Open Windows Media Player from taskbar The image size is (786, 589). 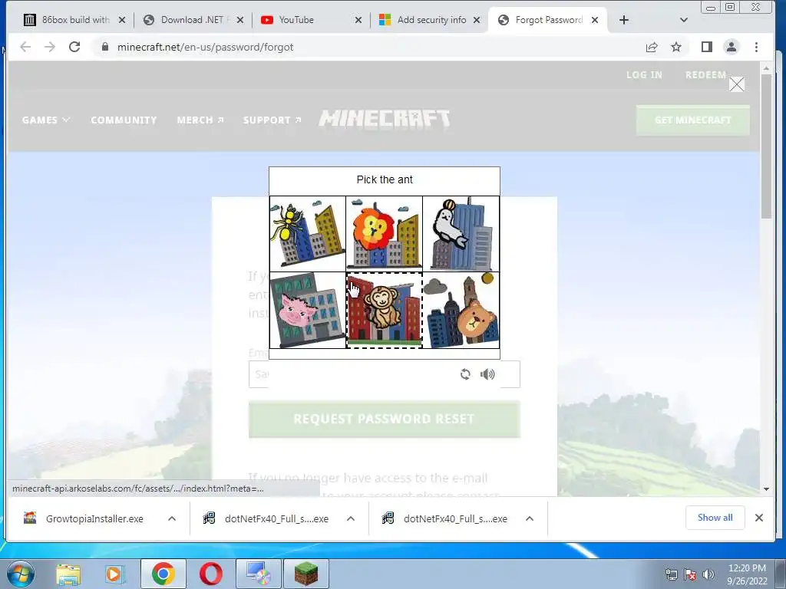[114, 574]
